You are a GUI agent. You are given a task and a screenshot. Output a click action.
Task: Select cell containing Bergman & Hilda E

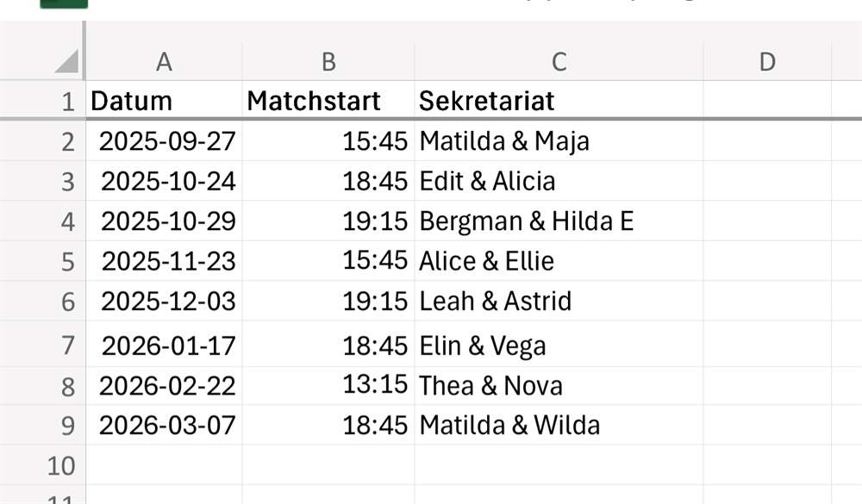(559, 221)
